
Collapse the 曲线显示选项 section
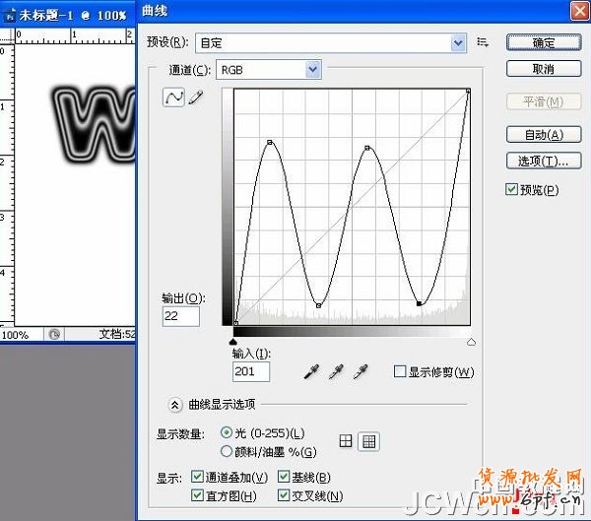(x=174, y=404)
